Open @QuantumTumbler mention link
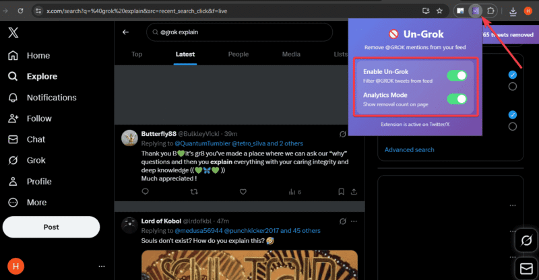The height and width of the screenshot is (280, 539). 203,143
